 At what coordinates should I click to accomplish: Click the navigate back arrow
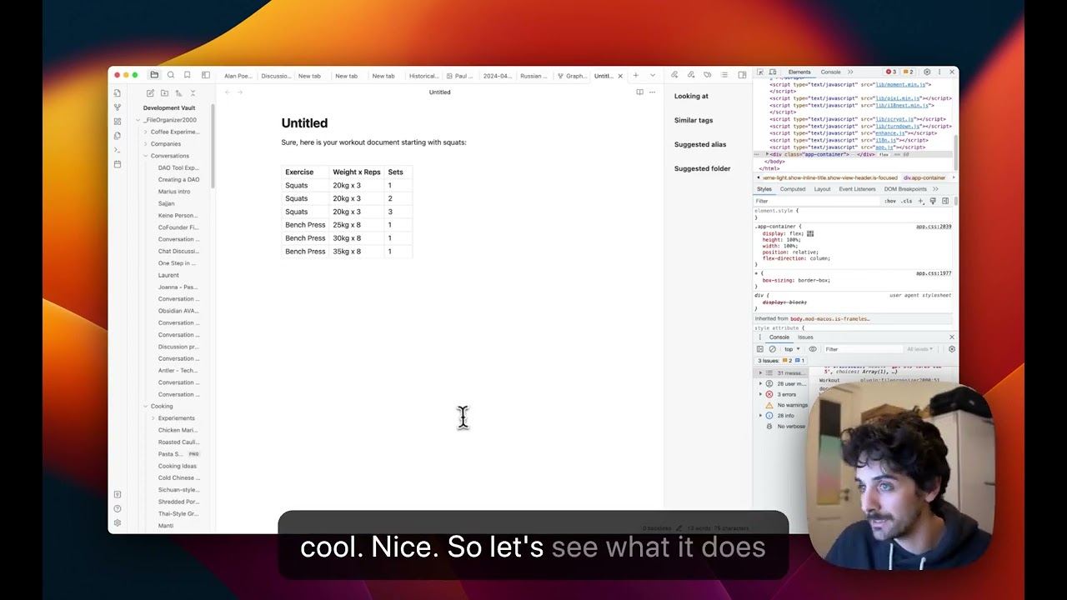[228, 92]
